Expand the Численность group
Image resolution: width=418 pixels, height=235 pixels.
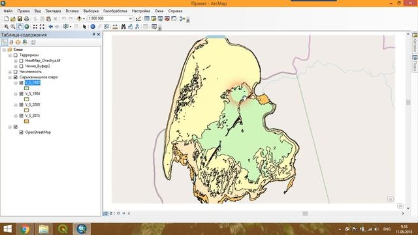[x=10, y=72]
